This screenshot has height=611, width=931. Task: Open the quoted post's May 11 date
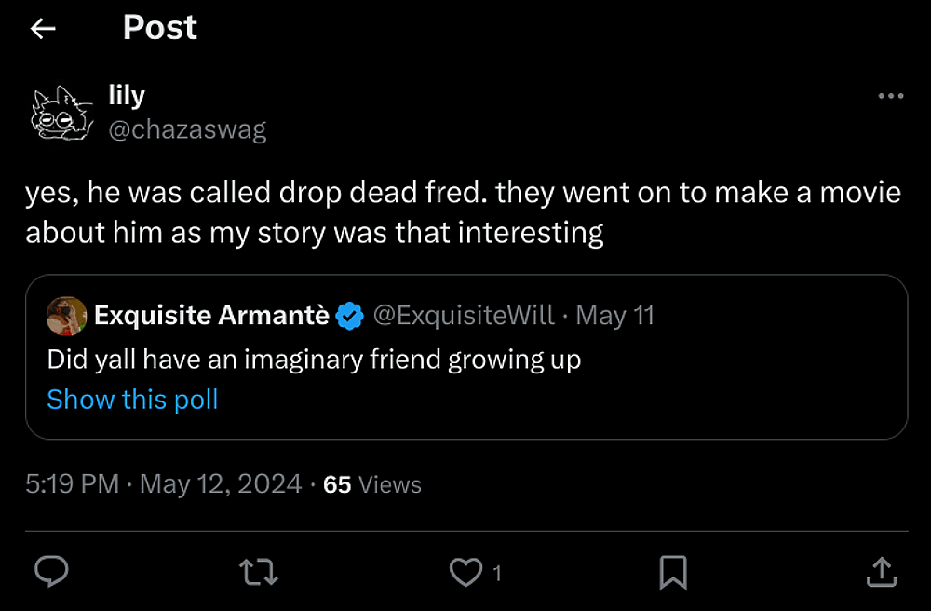(x=615, y=316)
